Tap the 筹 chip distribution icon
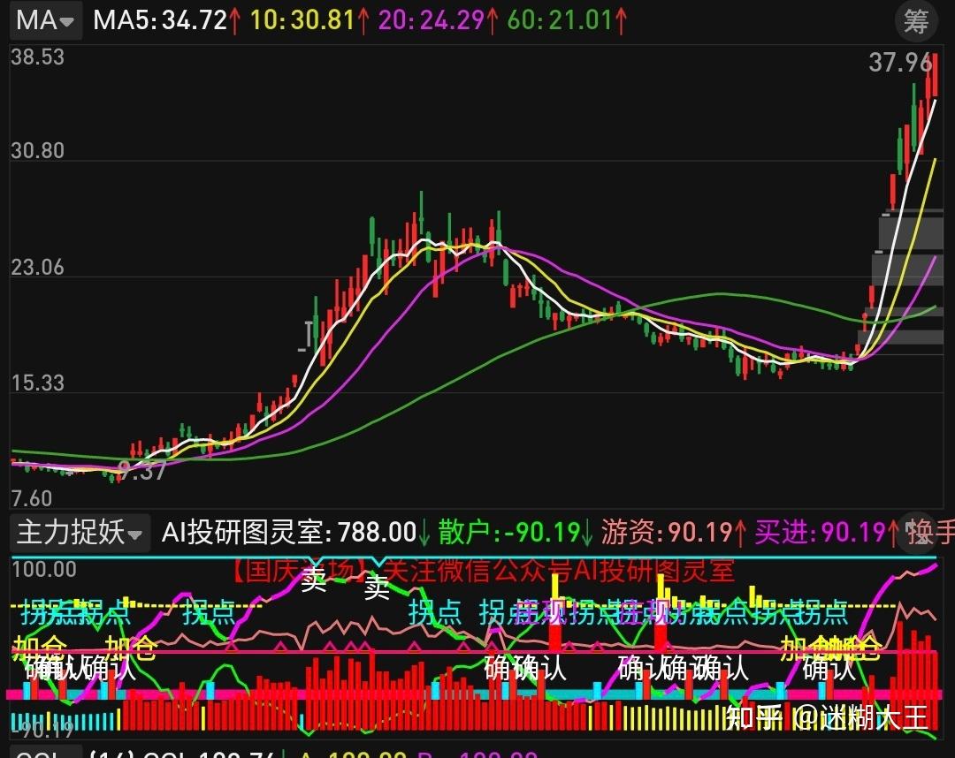 pyautogui.click(x=916, y=21)
